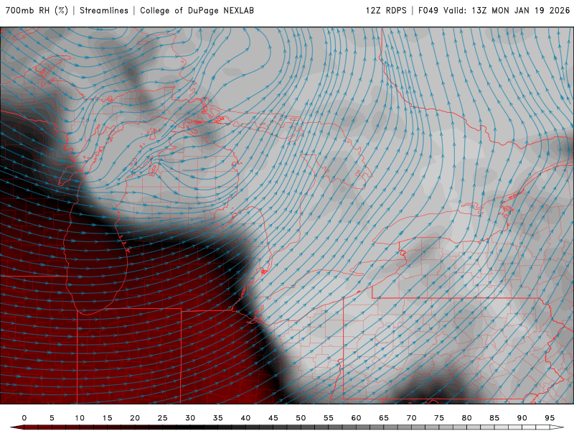Click the colorbar label '95'
This screenshot has width=574, height=431.
point(550,418)
